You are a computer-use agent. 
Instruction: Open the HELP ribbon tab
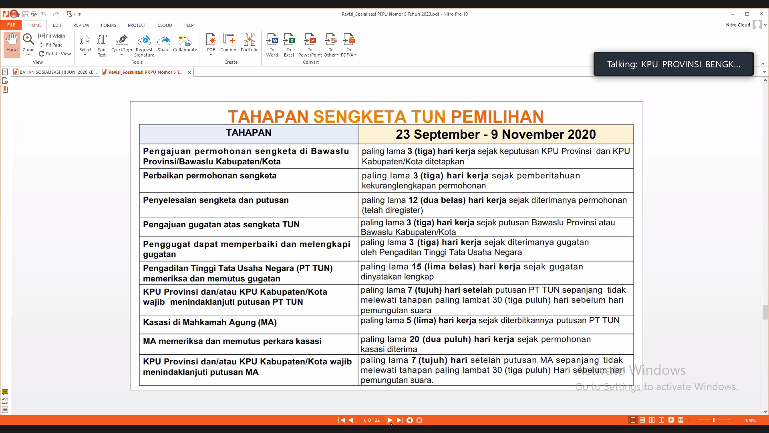188,25
